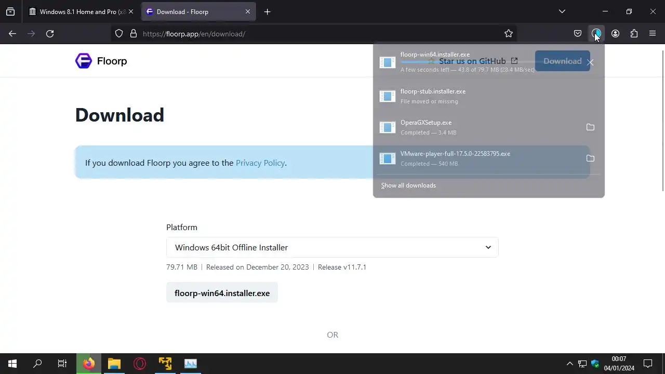665x374 pixels.
Task: Click the taskbar clock and date
Action: point(619,364)
